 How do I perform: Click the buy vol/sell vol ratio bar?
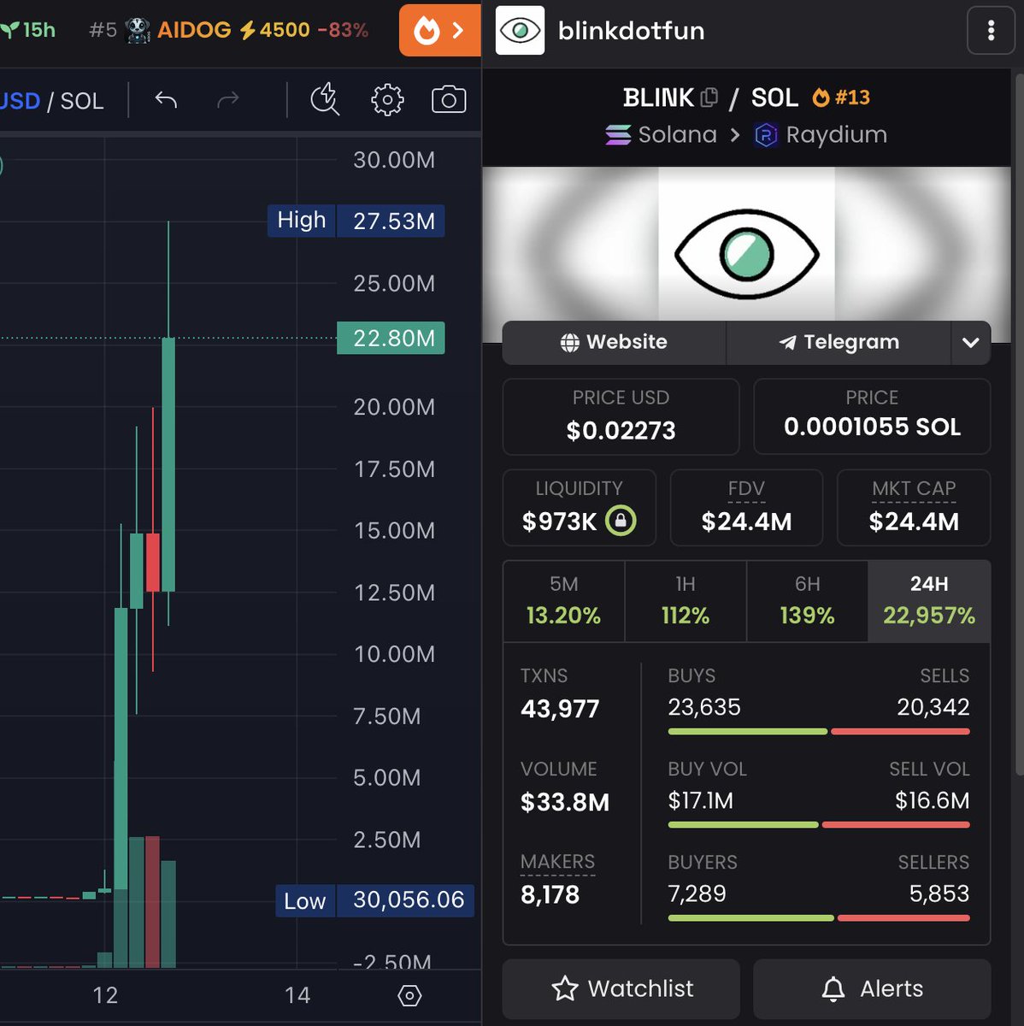819,825
